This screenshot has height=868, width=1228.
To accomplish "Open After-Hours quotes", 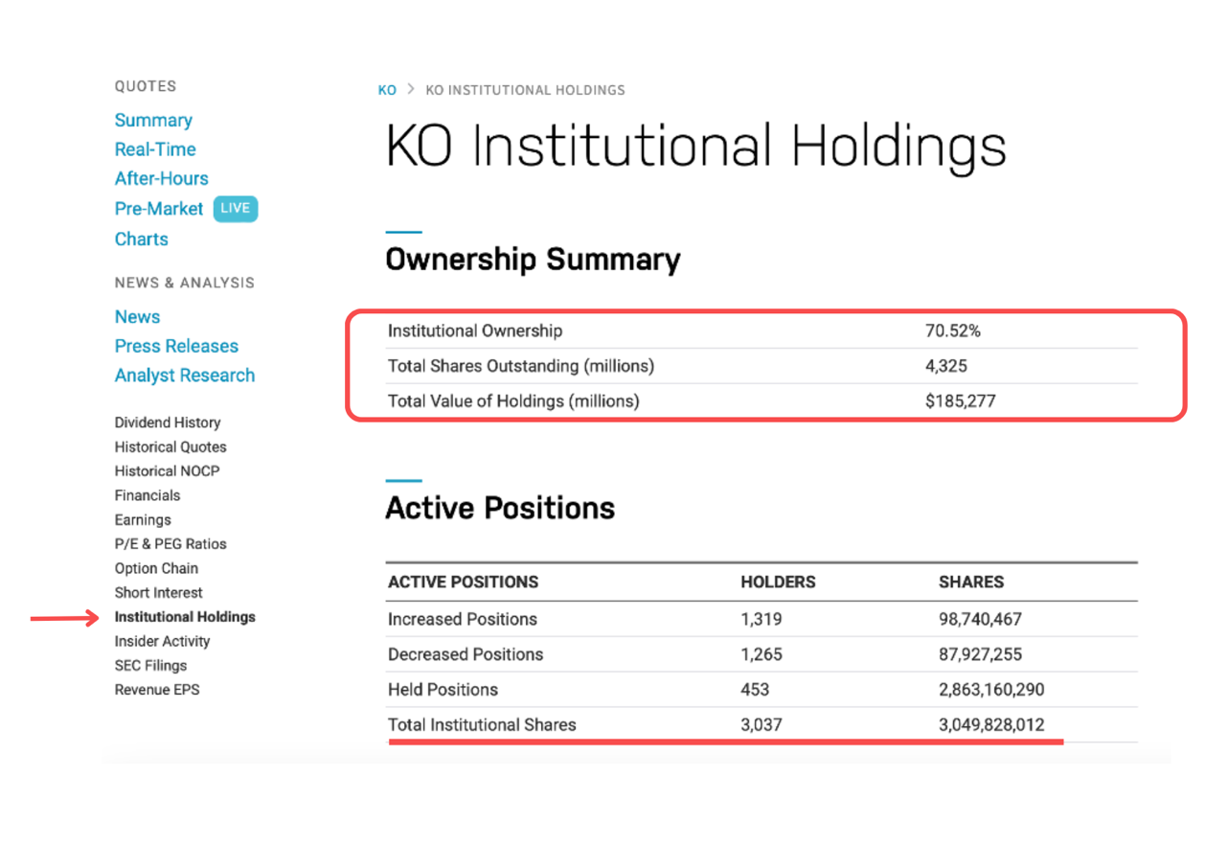I will tap(161, 179).
